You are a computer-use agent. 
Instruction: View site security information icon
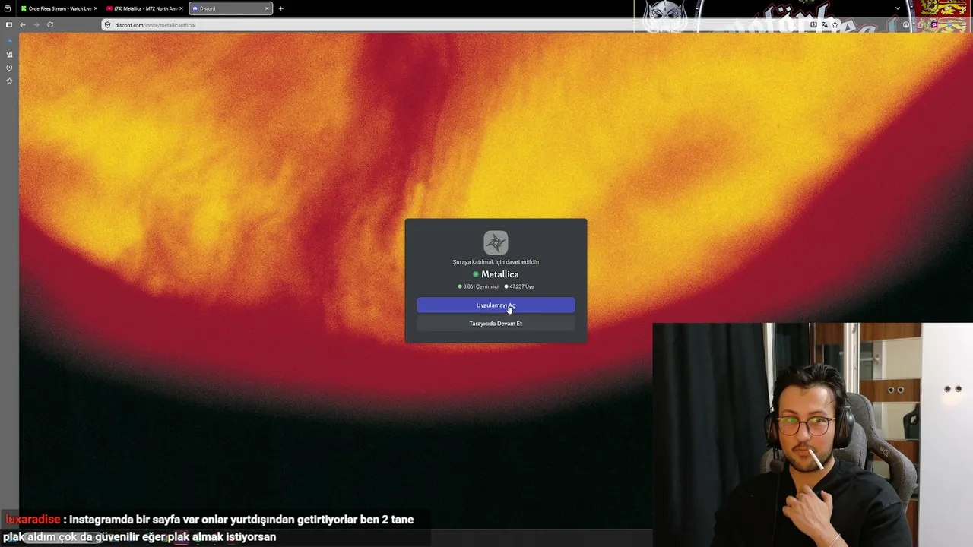tap(108, 25)
